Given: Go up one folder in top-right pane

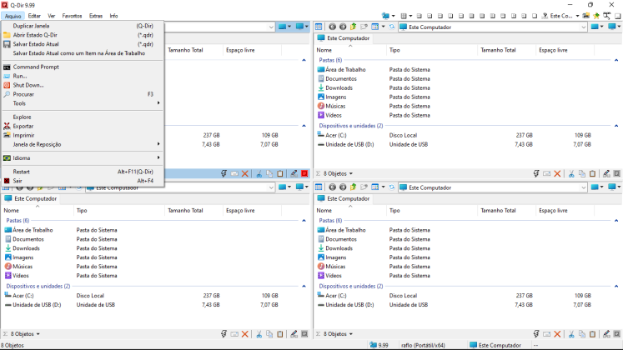Looking at the screenshot, I should (x=354, y=27).
